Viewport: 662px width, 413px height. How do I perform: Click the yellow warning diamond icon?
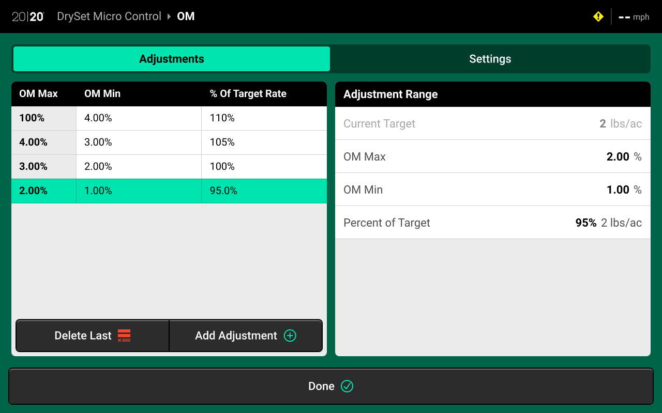(598, 17)
